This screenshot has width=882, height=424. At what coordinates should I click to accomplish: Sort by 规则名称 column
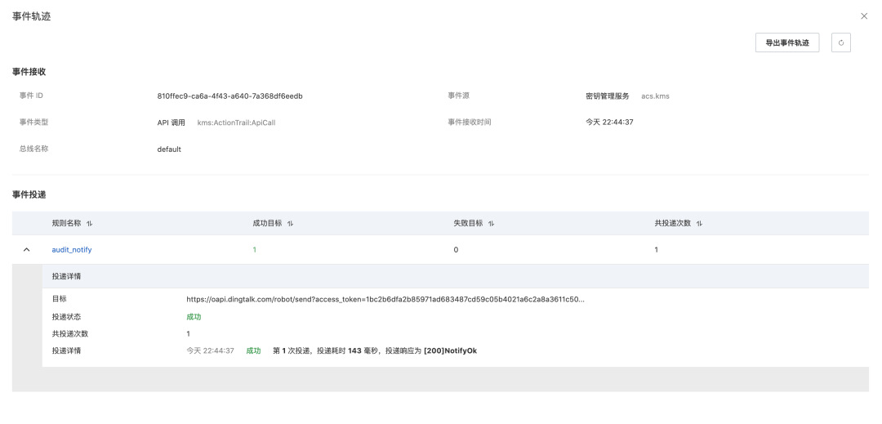point(90,223)
